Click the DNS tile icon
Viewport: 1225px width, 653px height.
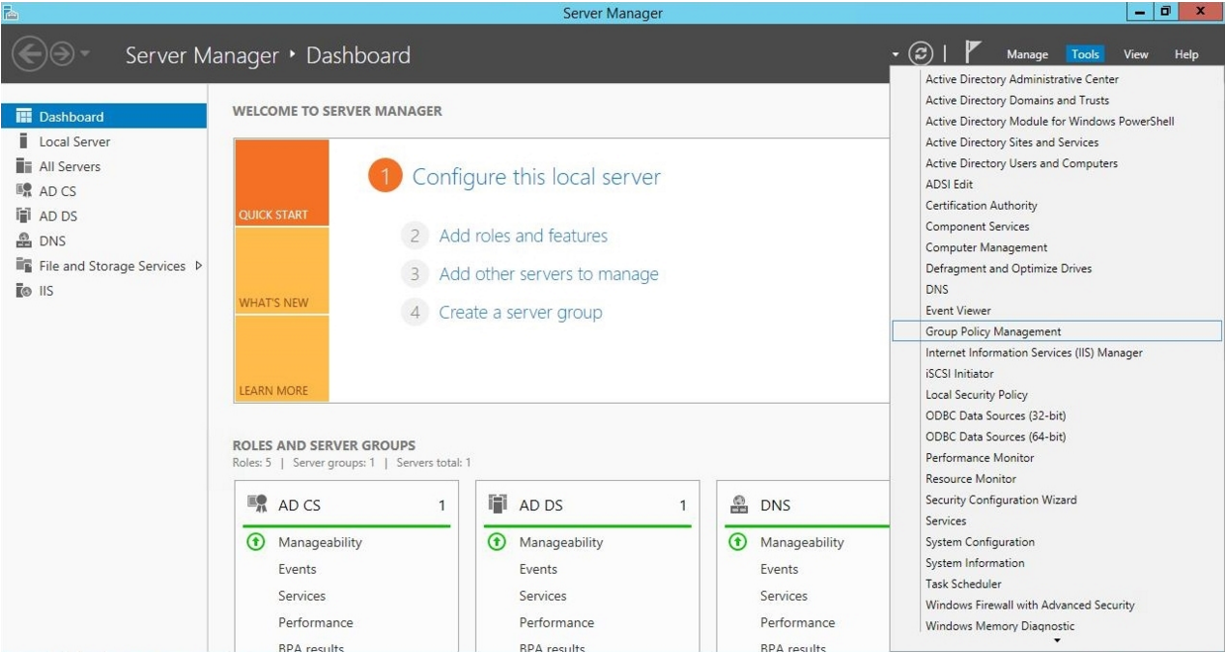738,505
